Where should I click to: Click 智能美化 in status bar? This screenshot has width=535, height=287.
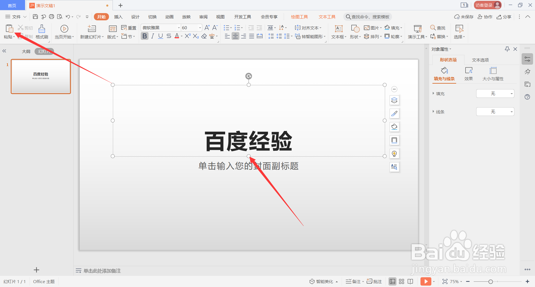(324, 281)
